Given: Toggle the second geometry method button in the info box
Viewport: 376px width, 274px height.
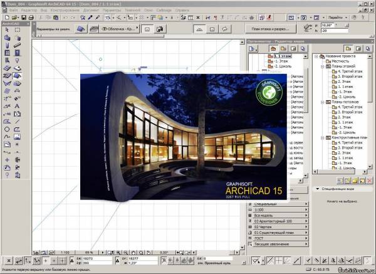Looking at the screenshot, I should coord(212,29).
